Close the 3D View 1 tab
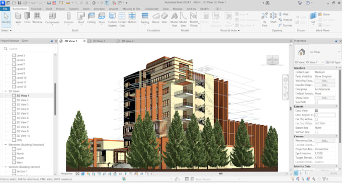342x183 pixels. [x=84, y=41]
